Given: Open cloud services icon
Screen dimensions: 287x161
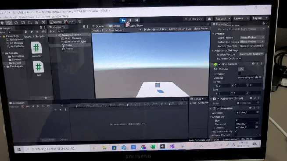Looking at the screenshot, I should pyautogui.click(x=209, y=19).
